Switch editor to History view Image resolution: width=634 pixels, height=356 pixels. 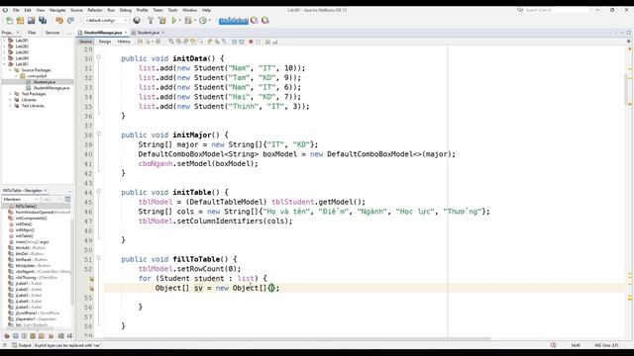tap(124, 42)
